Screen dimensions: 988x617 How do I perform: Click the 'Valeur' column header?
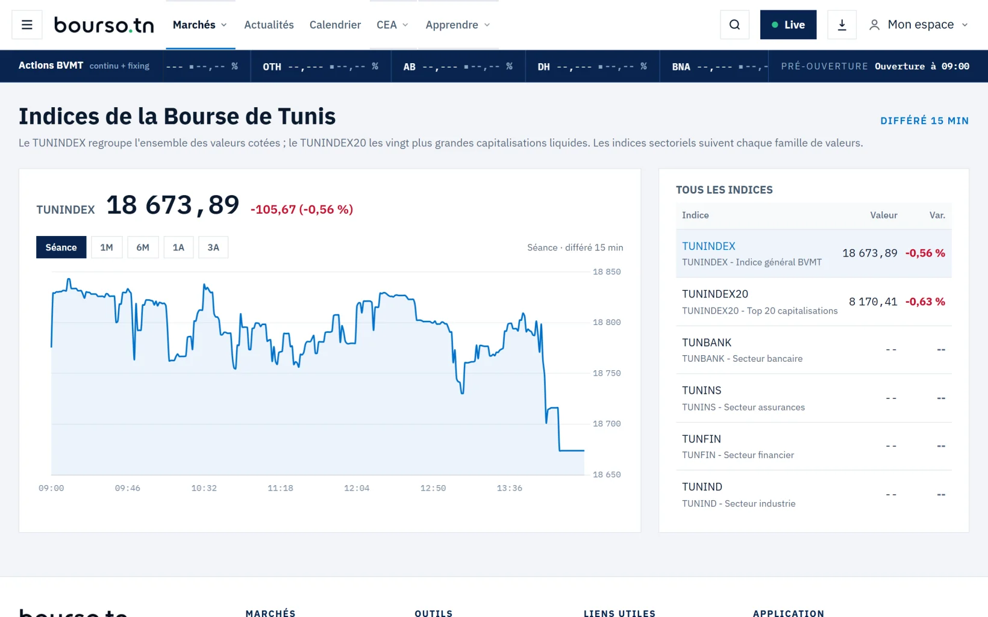coord(883,215)
